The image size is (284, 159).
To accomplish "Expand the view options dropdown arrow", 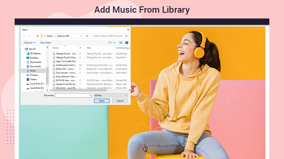I will 114,43.
